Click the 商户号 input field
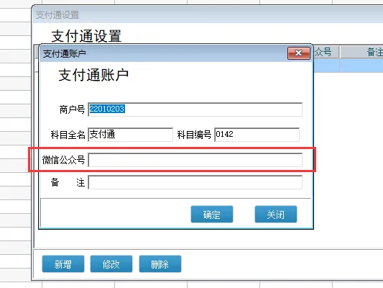 pos(195,109)
